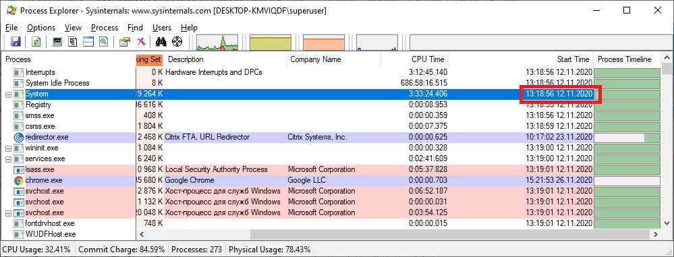Click the process icon beside fontdrvhost.exe
Image resolution: width=674 pixels, height=257 pixels.
pyautogui.click(x=18, y=223)
